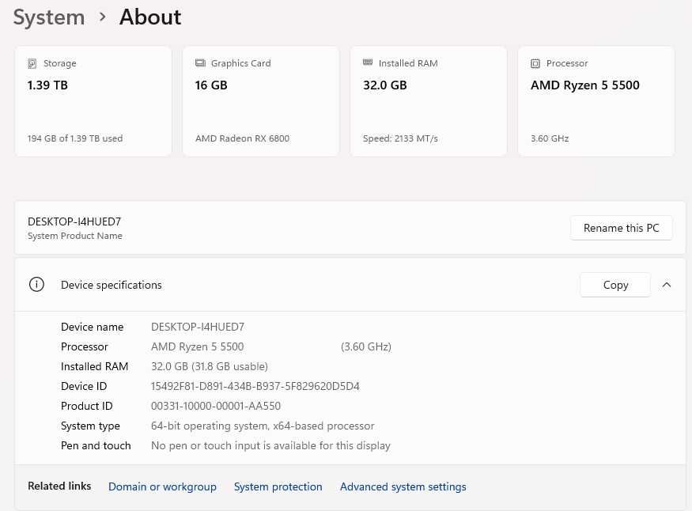The width and height of the screenshot is (692, 511).
Task: Click the 'Pen and touch' label
Action: pyautogui.click(x=96, y=445)
